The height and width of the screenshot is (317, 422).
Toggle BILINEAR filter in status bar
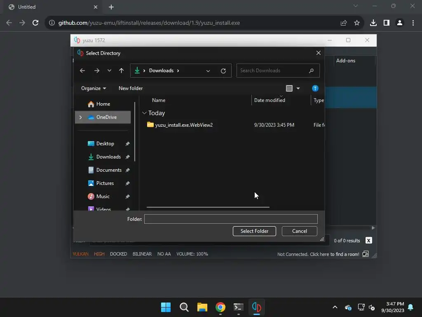coord(142,254)
